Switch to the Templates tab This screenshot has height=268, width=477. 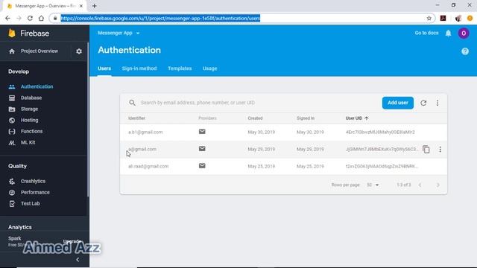180,68
